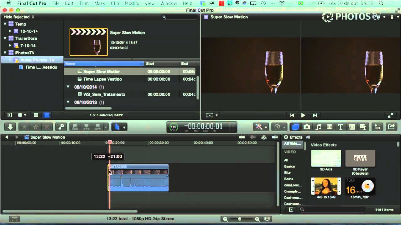
Task: Expand the 10-10-14 event
Action: point(10,31)
